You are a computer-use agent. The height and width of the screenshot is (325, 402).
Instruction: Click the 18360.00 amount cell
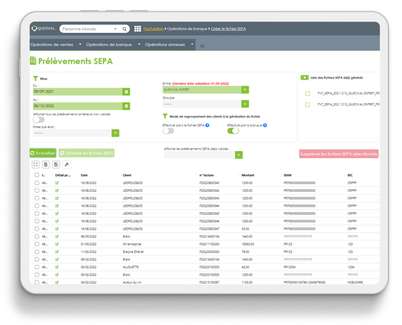coord(248,244)
